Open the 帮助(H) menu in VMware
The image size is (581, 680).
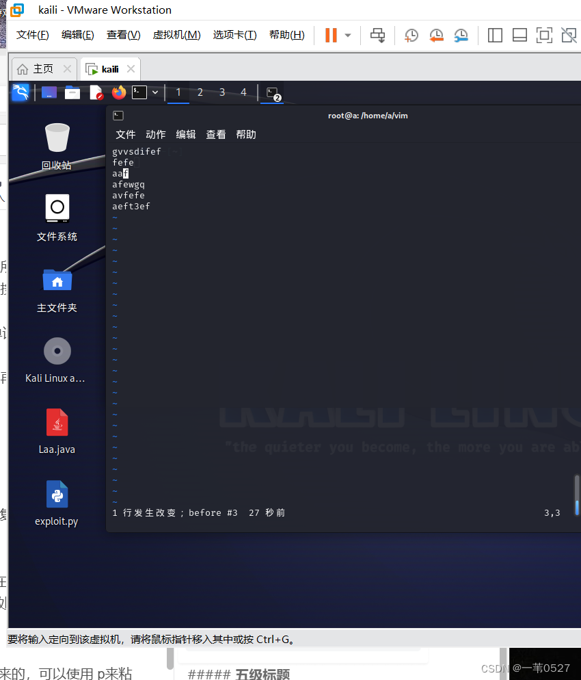coord(287,35)
